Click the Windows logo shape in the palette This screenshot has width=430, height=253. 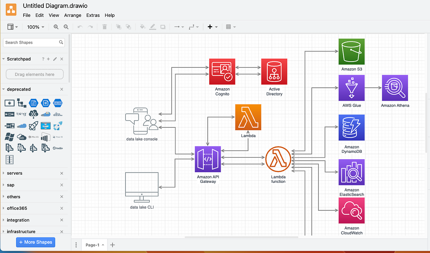[x=10, y=137]
